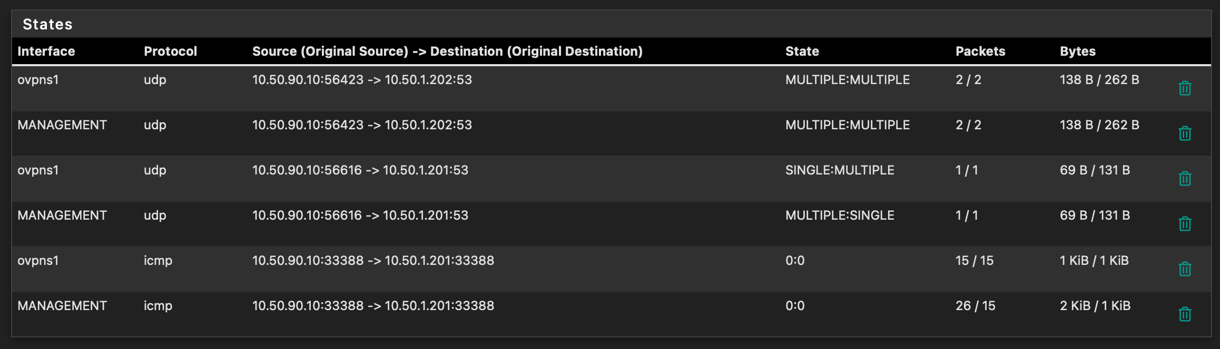Click the Bytes column header
Screen dimensions: 1220x349
click(1077, 52)
